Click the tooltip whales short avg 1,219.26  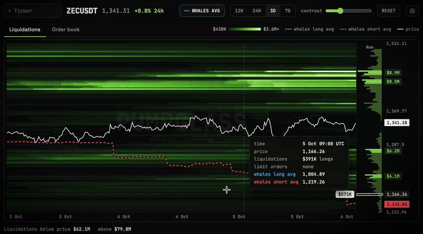(x=313, y=182)
